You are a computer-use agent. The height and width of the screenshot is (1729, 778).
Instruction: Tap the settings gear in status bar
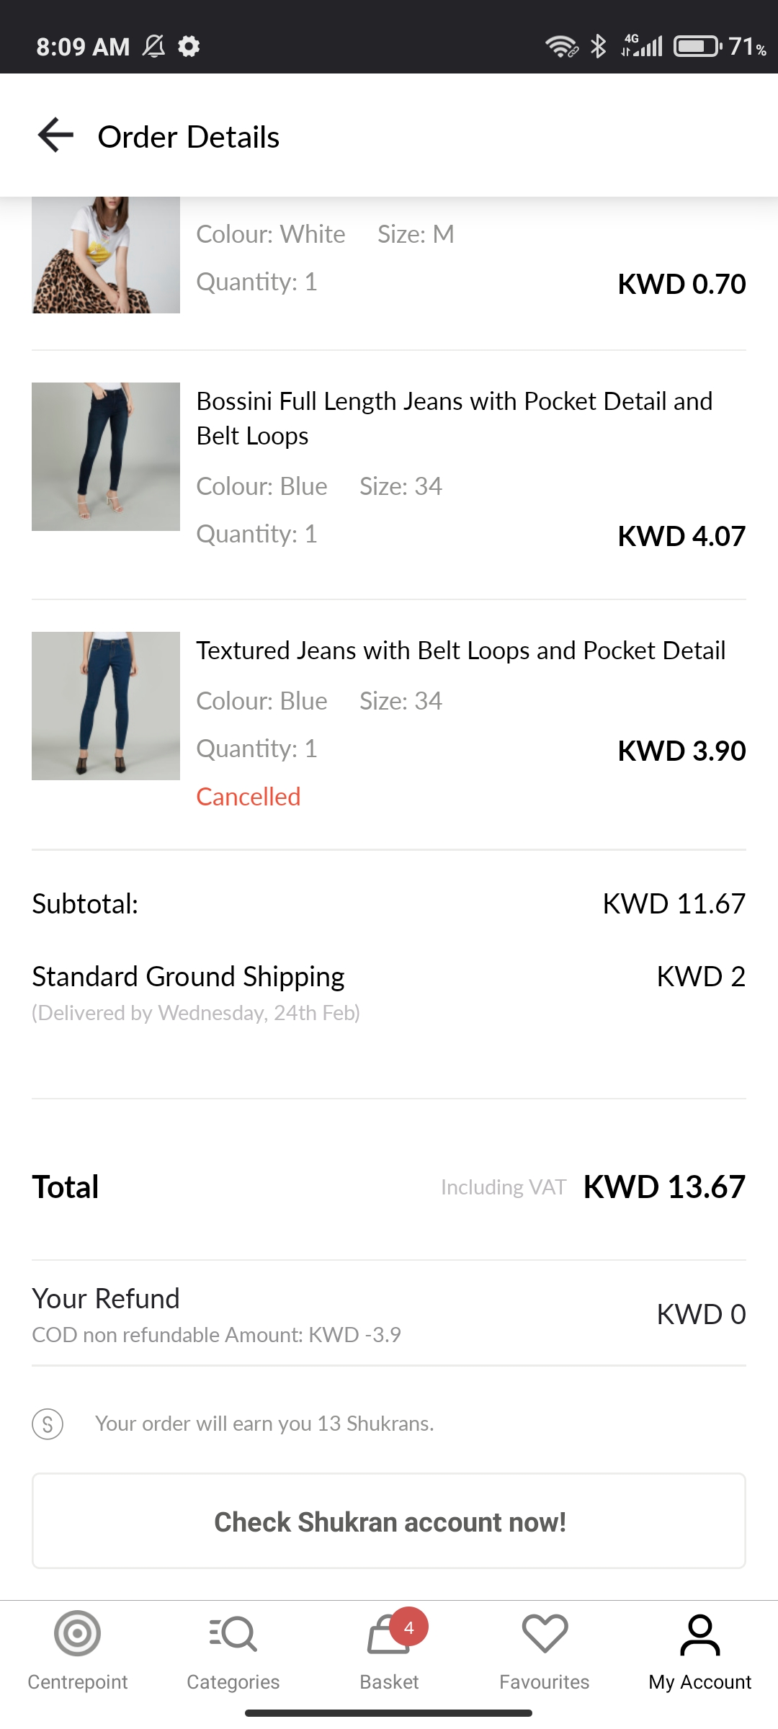point(189,47)
